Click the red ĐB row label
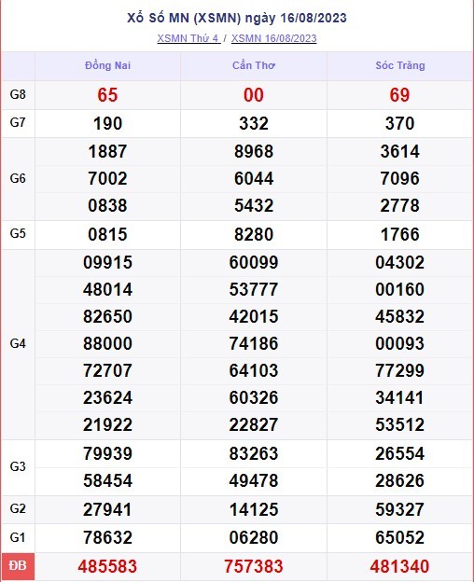Image resolution: width=474 pixels, height=582 pixels. pos(18,565)
